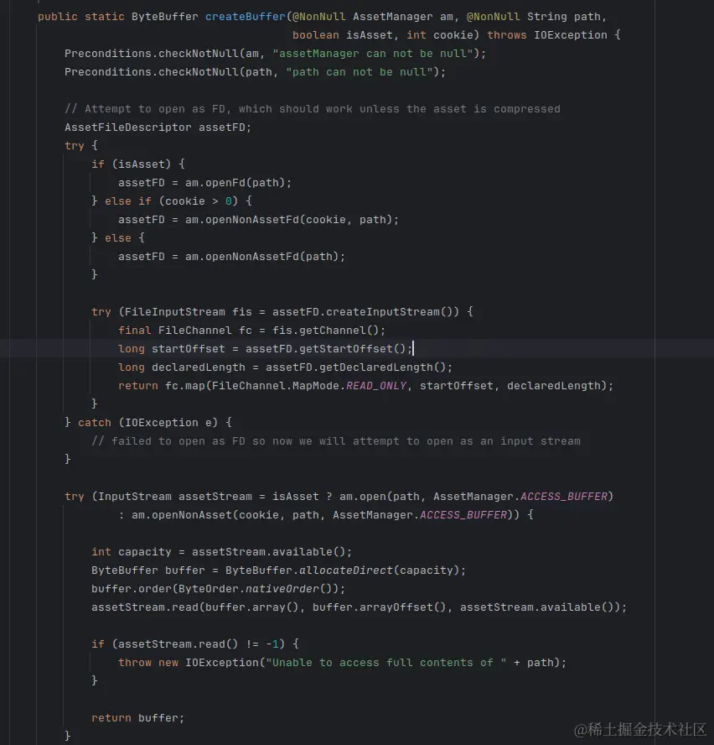Click the comment about opening as FD
Viewport: 714px width, 745px height.
(x=313, y=109)
